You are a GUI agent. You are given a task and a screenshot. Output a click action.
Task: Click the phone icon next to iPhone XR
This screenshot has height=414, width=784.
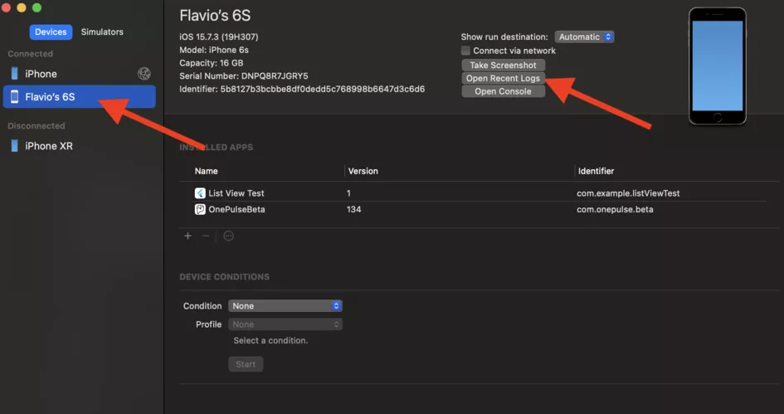[14, 146]
